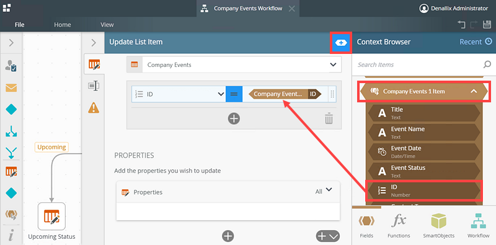Switch to the Functions category

point(399,226)
